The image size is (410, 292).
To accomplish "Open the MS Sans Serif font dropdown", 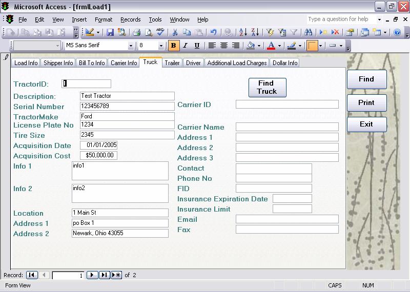I will [x=131, y=46].
